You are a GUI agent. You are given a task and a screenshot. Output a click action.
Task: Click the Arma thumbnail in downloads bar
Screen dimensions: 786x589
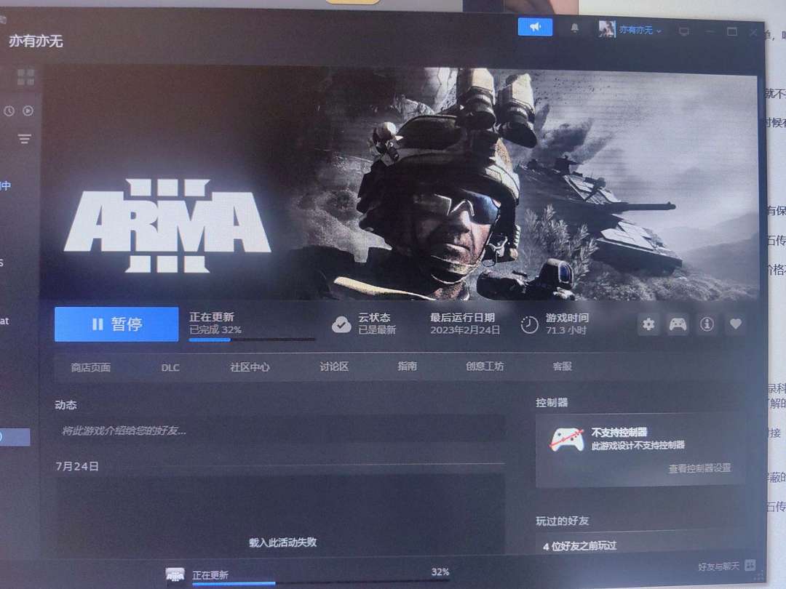click(175, 575)
